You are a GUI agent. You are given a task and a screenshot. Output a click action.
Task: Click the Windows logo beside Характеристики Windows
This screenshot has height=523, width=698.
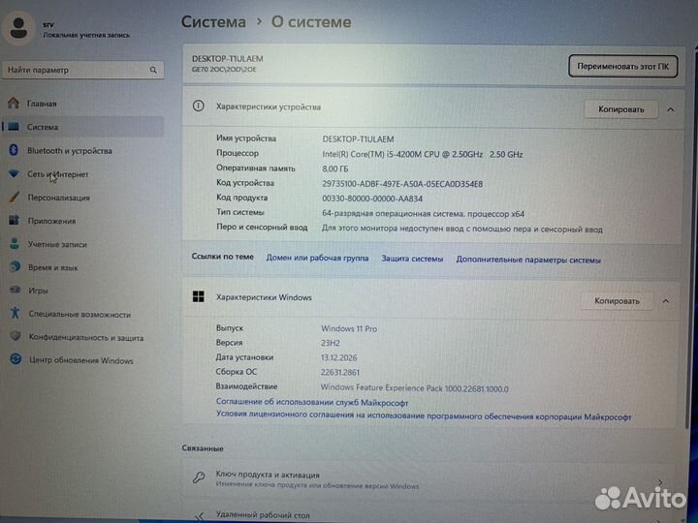199,296
